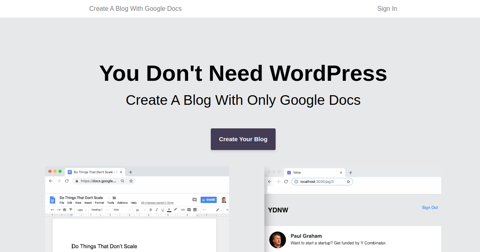Toggle Italic formatting in Docs toolbar
The width and height of the screenshot is (480, 252).
pos(157,210)
